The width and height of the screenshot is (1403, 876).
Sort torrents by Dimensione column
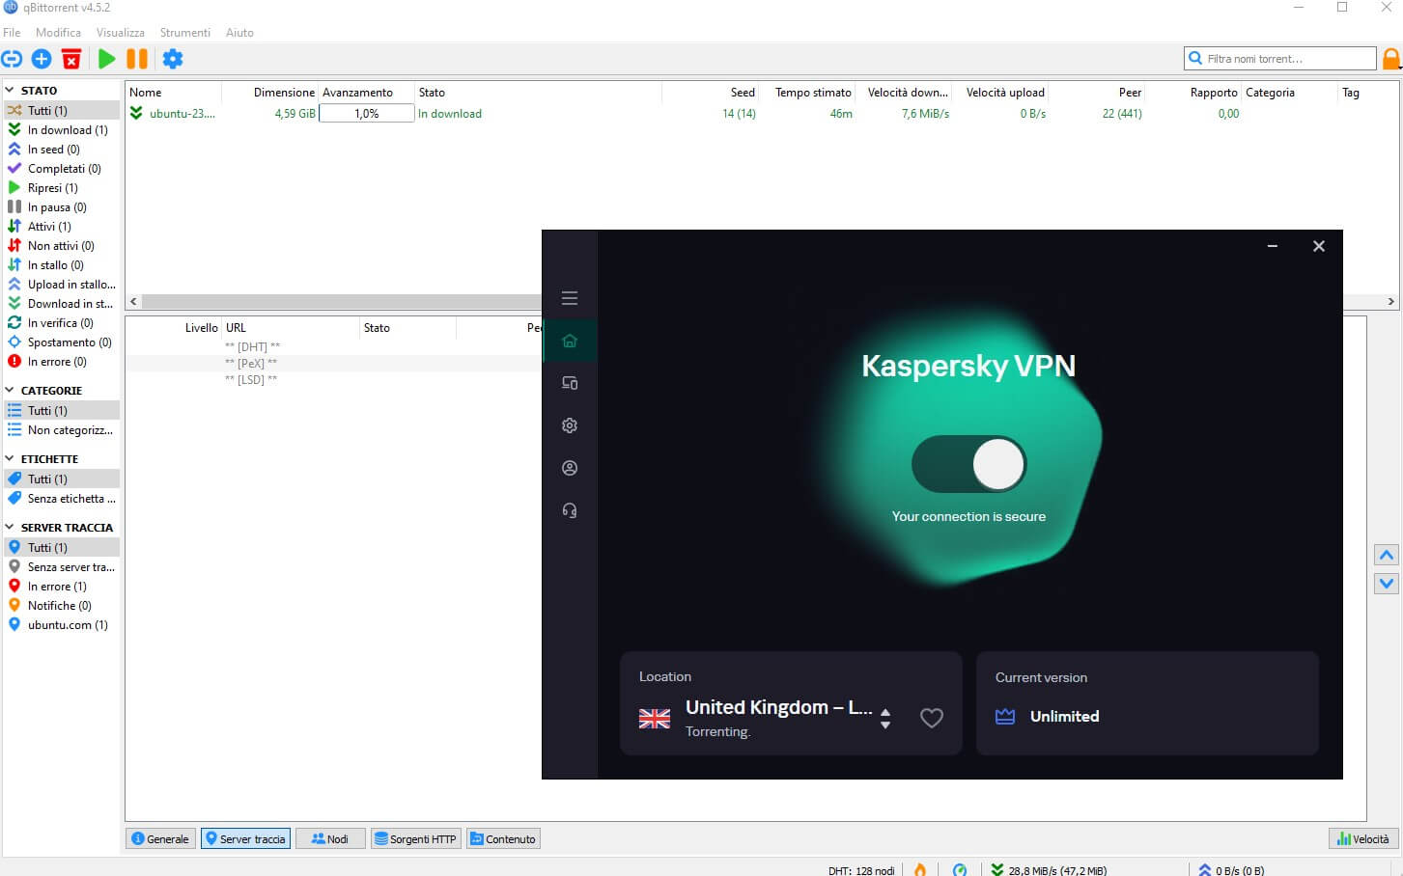270,93
